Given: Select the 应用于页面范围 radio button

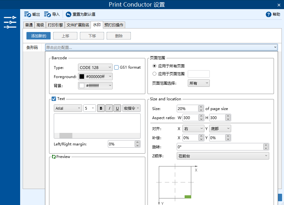Looking at the screenshot, I should point(154,74).
